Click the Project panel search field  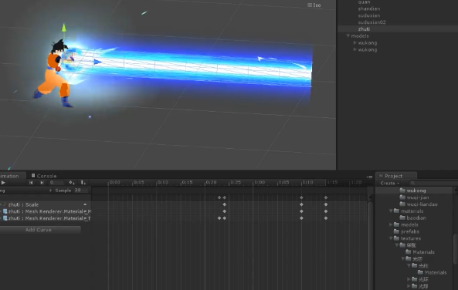tap(434, 183)
